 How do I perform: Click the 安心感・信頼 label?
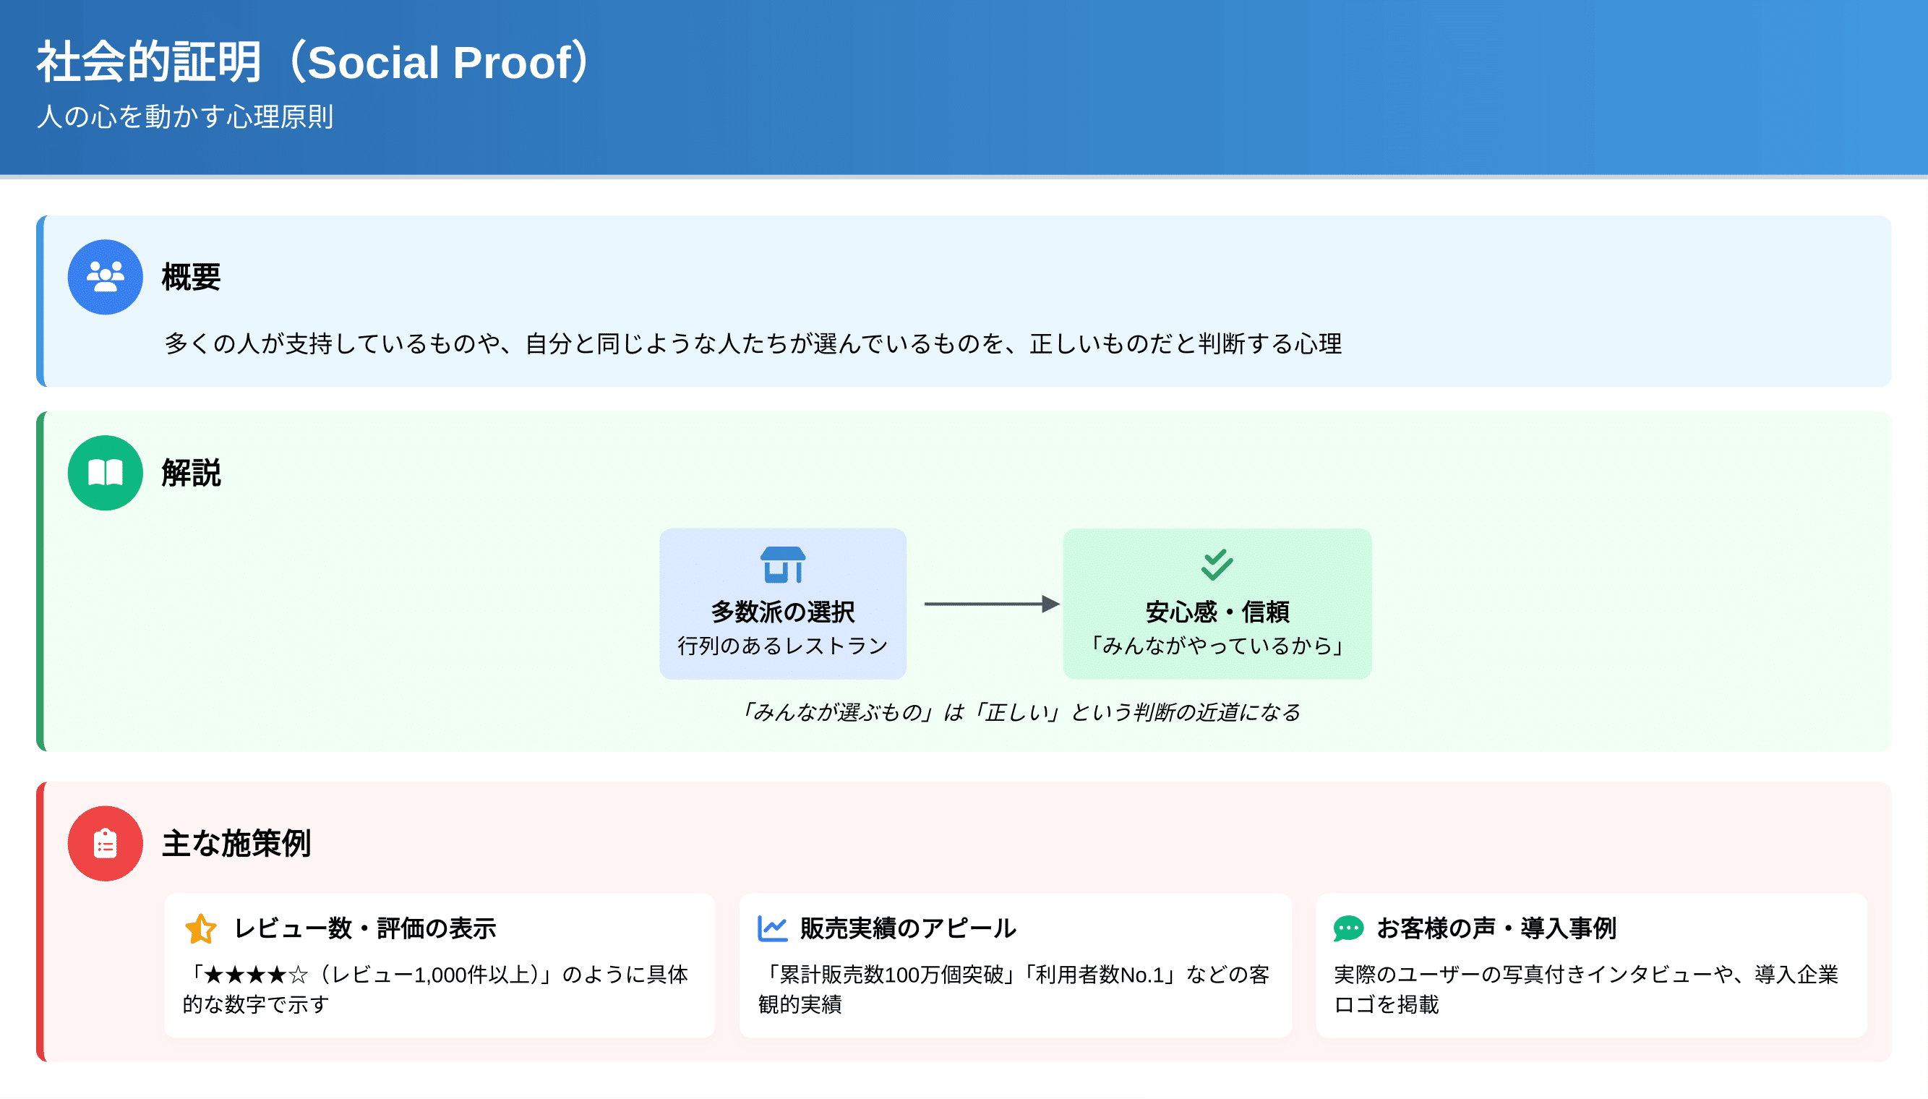coord(1217,612)
